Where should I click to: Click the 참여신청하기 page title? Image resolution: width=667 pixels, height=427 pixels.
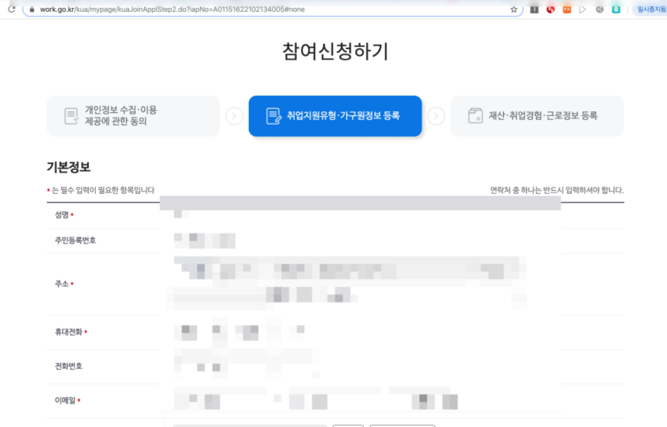tap(335, 52)
